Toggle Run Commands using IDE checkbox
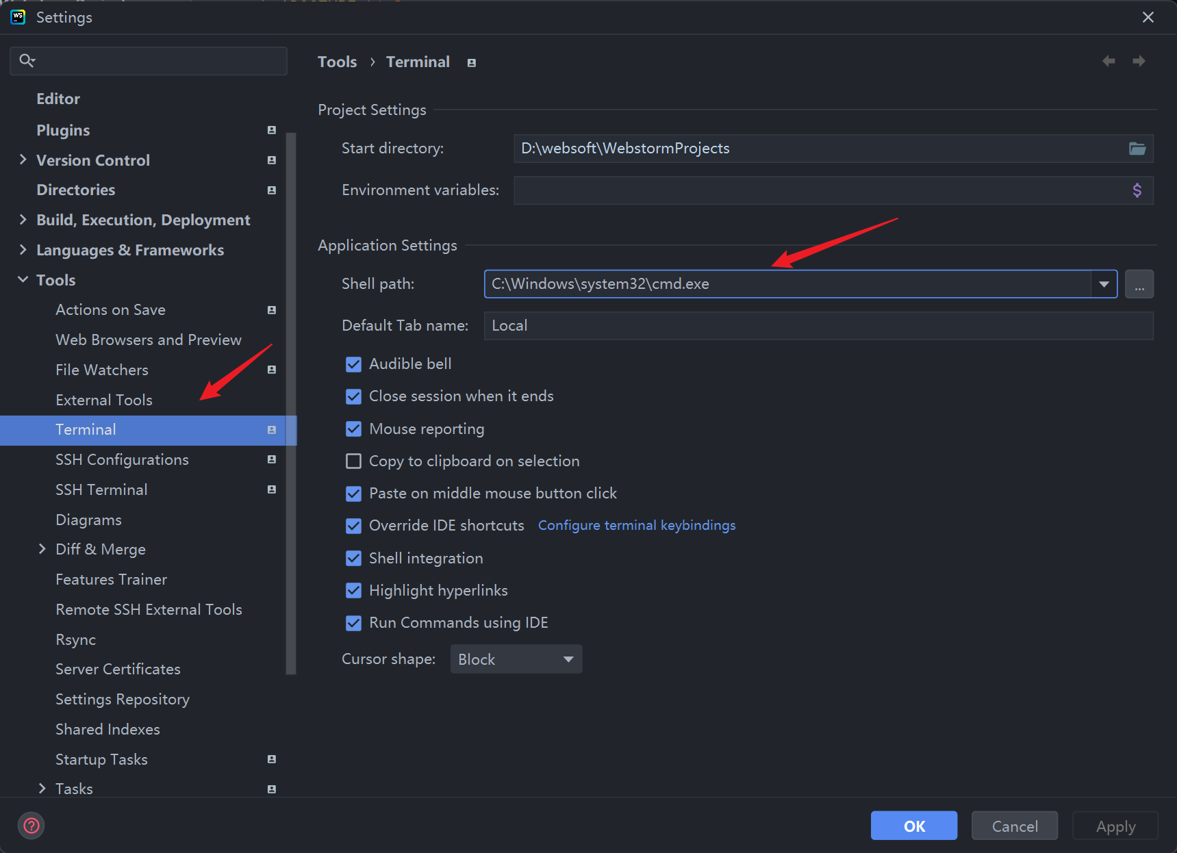This screenshot has height=853, width=1177. click(353, 623)
